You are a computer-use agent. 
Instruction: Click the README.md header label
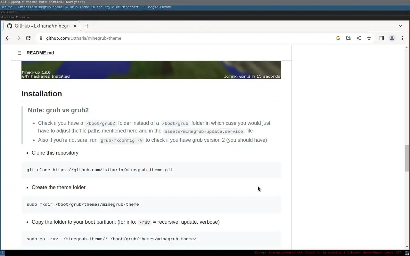40,53
